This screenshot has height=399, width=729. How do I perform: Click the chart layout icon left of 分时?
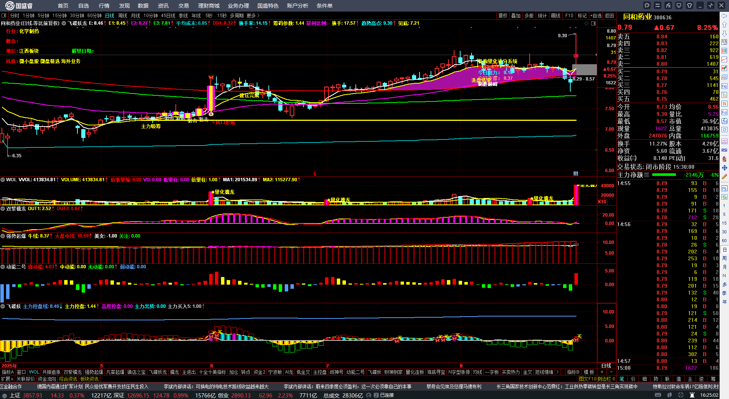coord(4,16)
